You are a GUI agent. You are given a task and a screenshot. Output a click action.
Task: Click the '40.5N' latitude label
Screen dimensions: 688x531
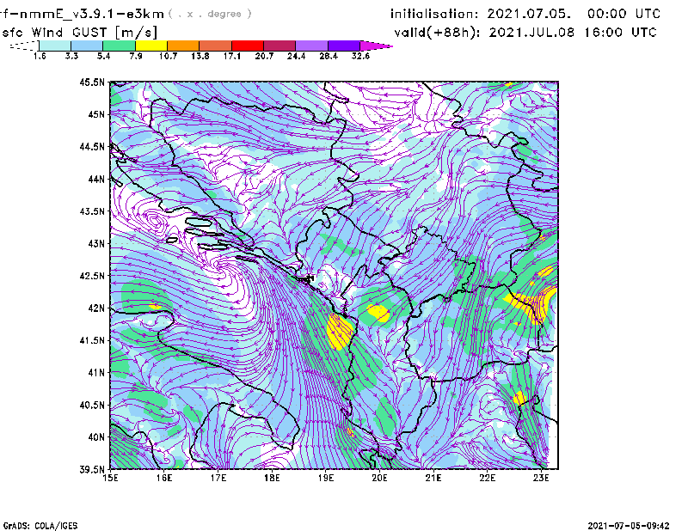point(92,406)
